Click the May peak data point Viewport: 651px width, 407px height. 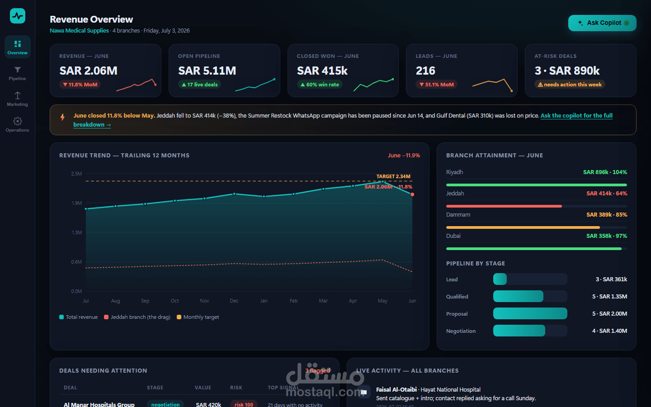point(382,182)
